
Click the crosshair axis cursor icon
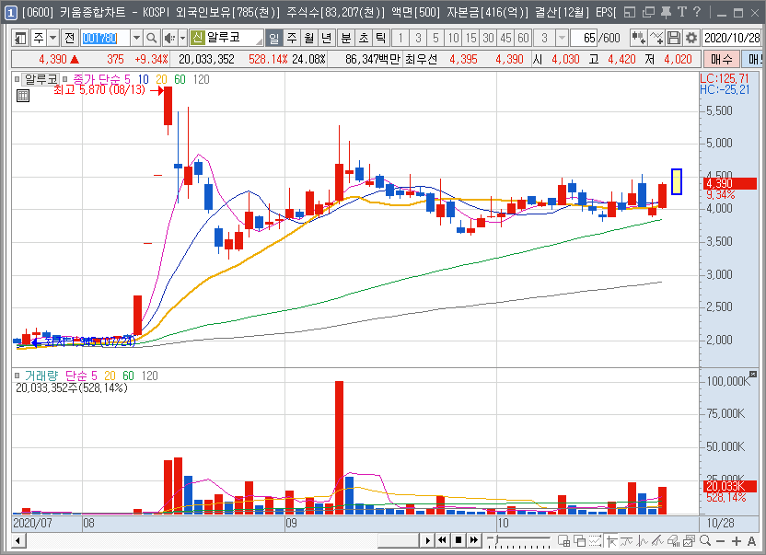(611, 541)
